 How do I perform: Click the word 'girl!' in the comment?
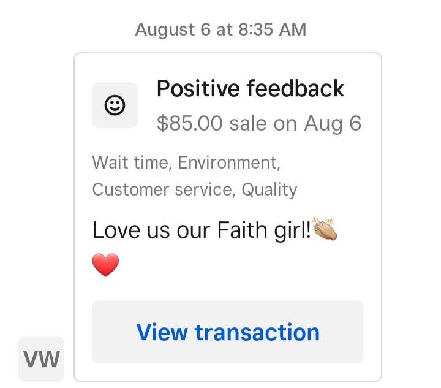click(x=293, y=230)
